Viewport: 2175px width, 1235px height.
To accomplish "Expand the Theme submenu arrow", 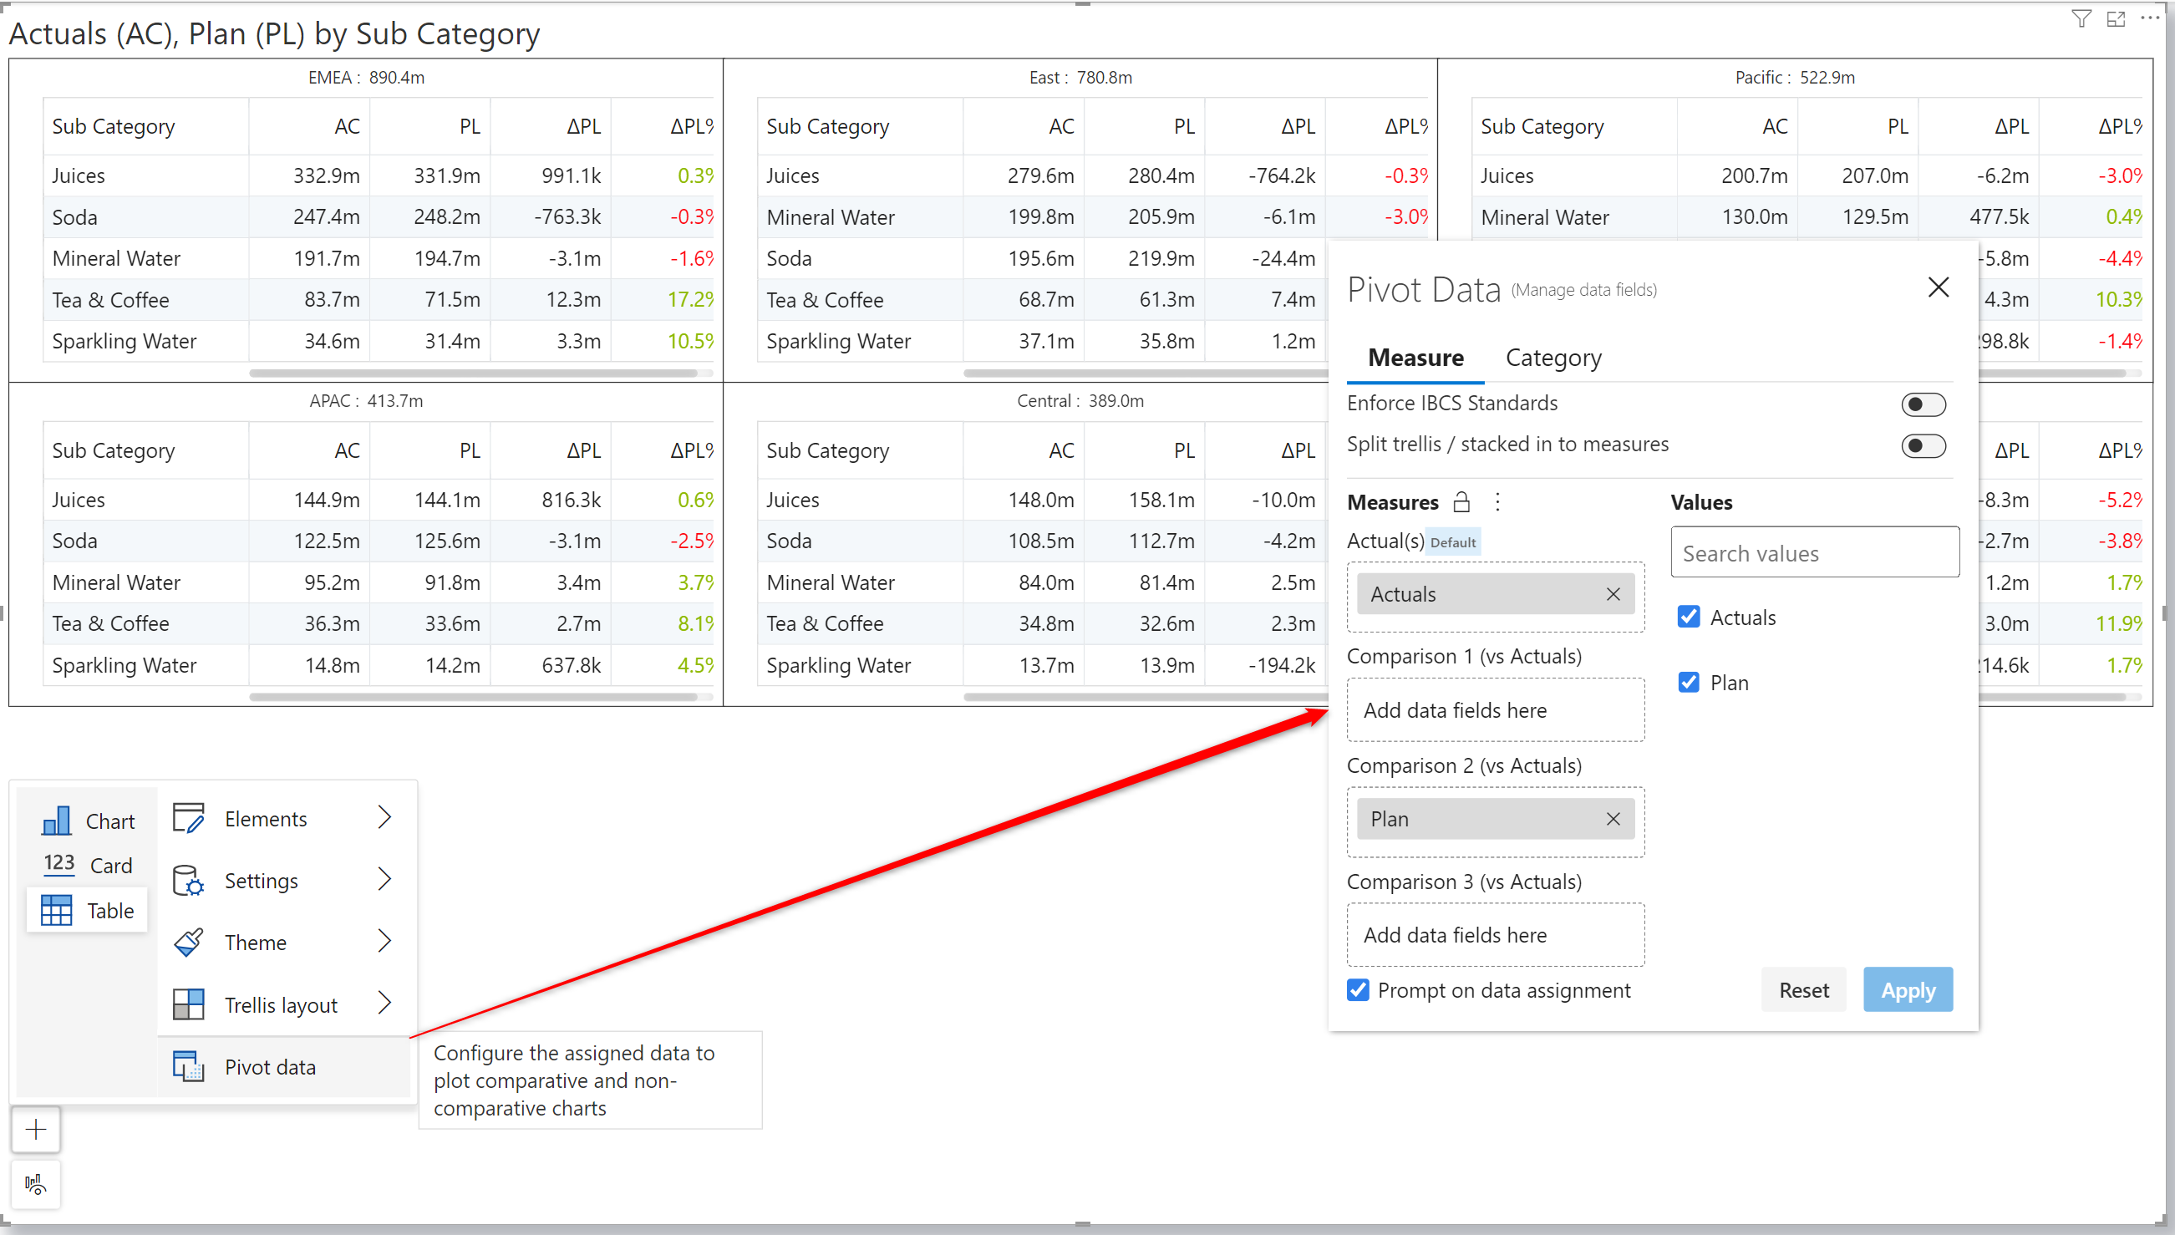I will pos(384,942).
